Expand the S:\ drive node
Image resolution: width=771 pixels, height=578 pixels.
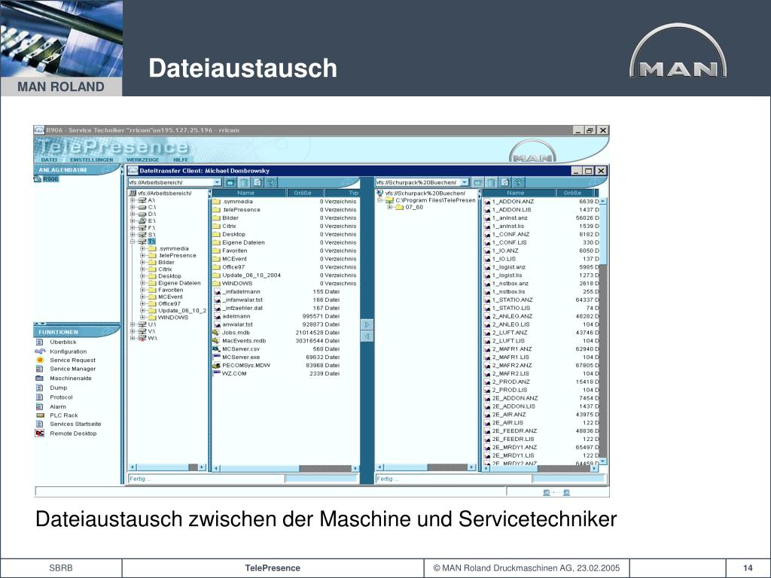[133, 235]
